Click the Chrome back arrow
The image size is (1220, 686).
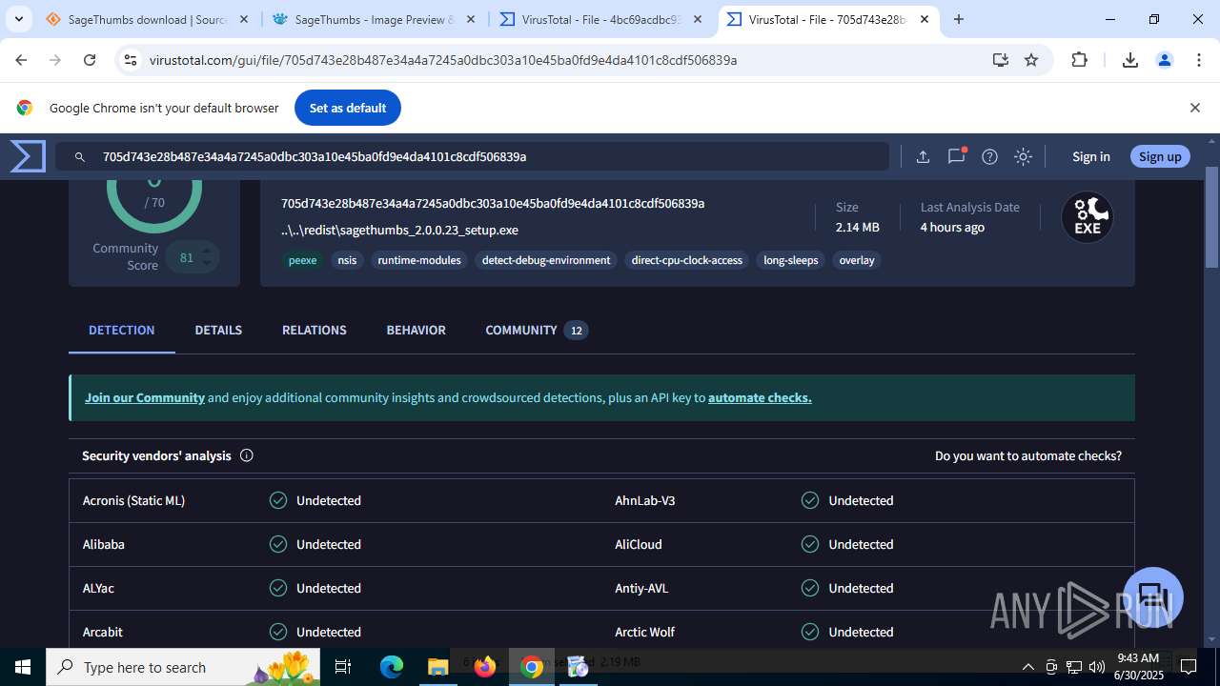coord(21,60)
